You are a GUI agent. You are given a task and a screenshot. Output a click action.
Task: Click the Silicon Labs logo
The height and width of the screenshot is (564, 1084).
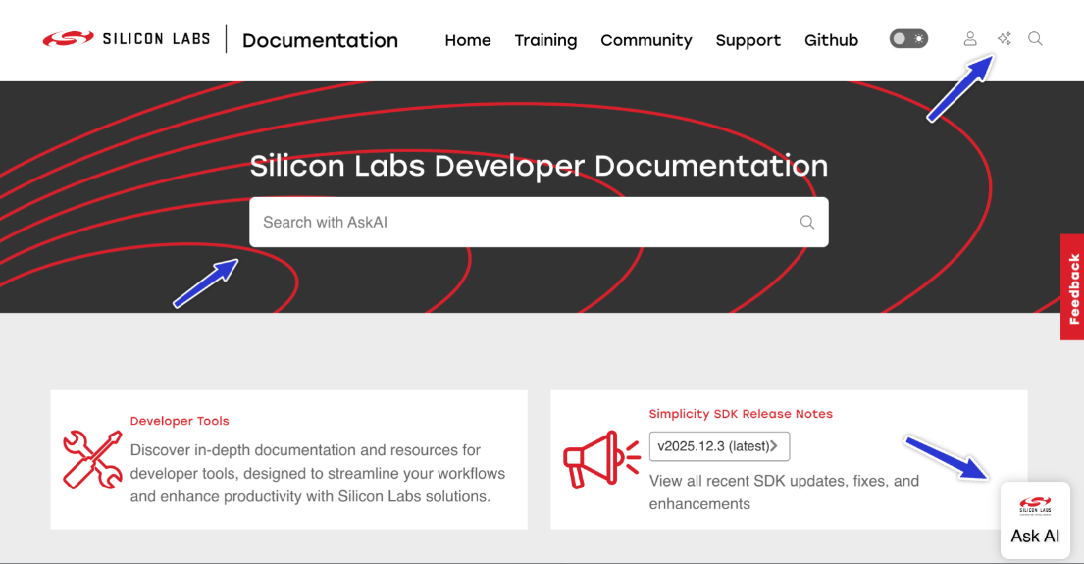tap(127, 38)
